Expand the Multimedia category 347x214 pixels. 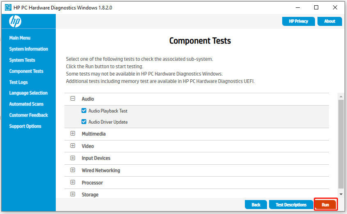click(73, 133)
